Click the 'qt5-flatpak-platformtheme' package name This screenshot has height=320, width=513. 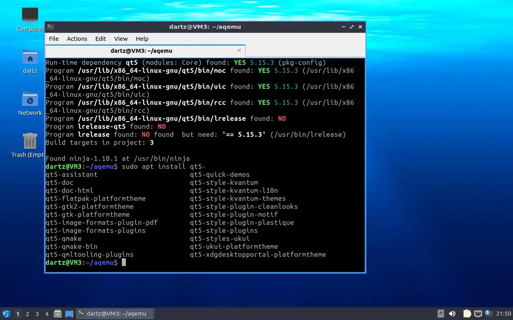coord(96,198)
